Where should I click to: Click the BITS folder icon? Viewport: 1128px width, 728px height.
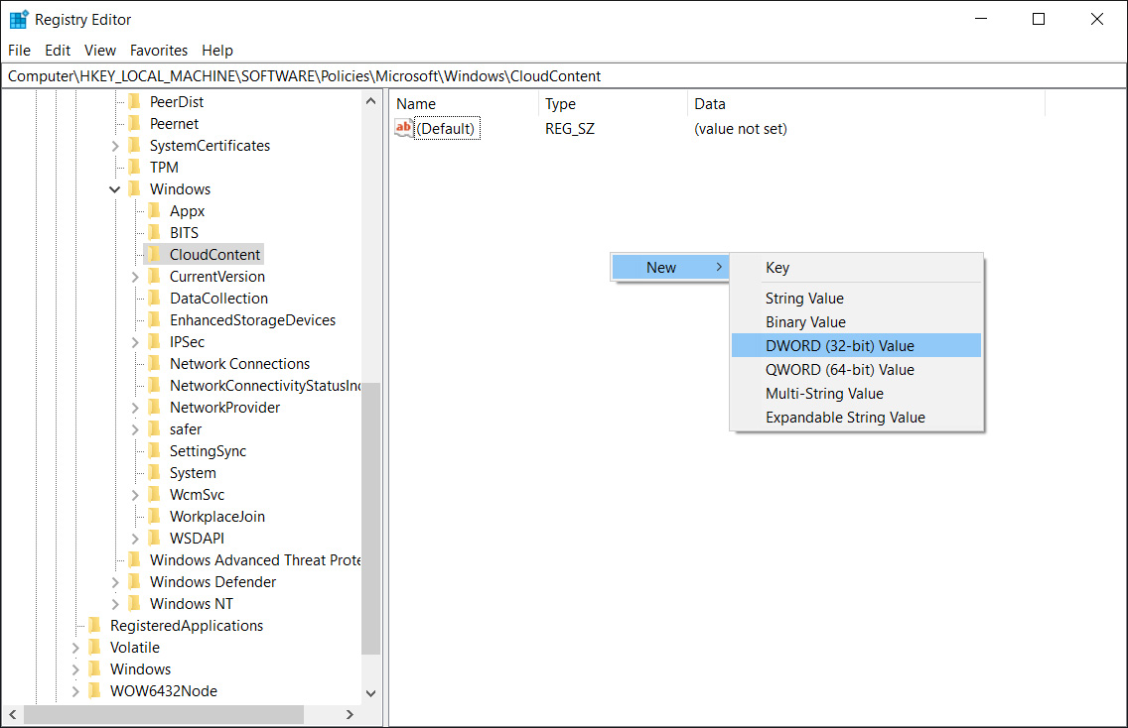point(154,232)
